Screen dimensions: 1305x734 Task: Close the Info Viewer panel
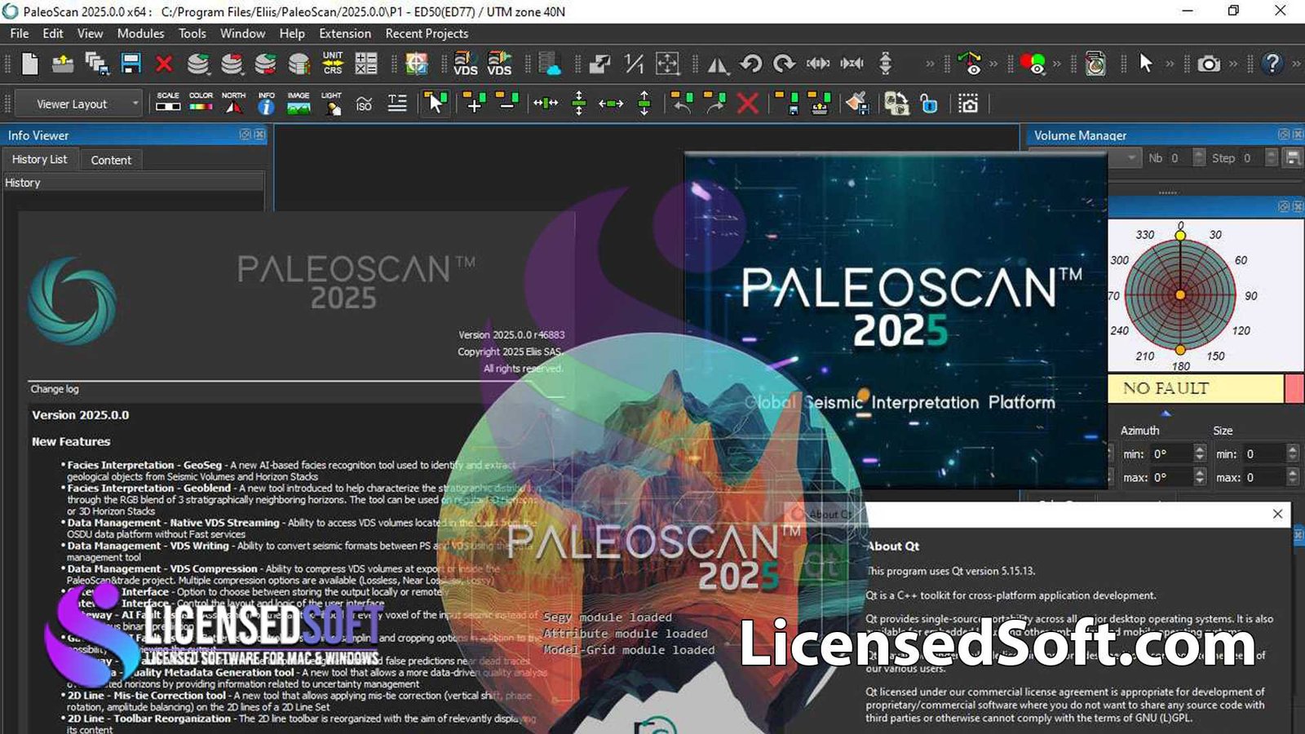point(259,135)
